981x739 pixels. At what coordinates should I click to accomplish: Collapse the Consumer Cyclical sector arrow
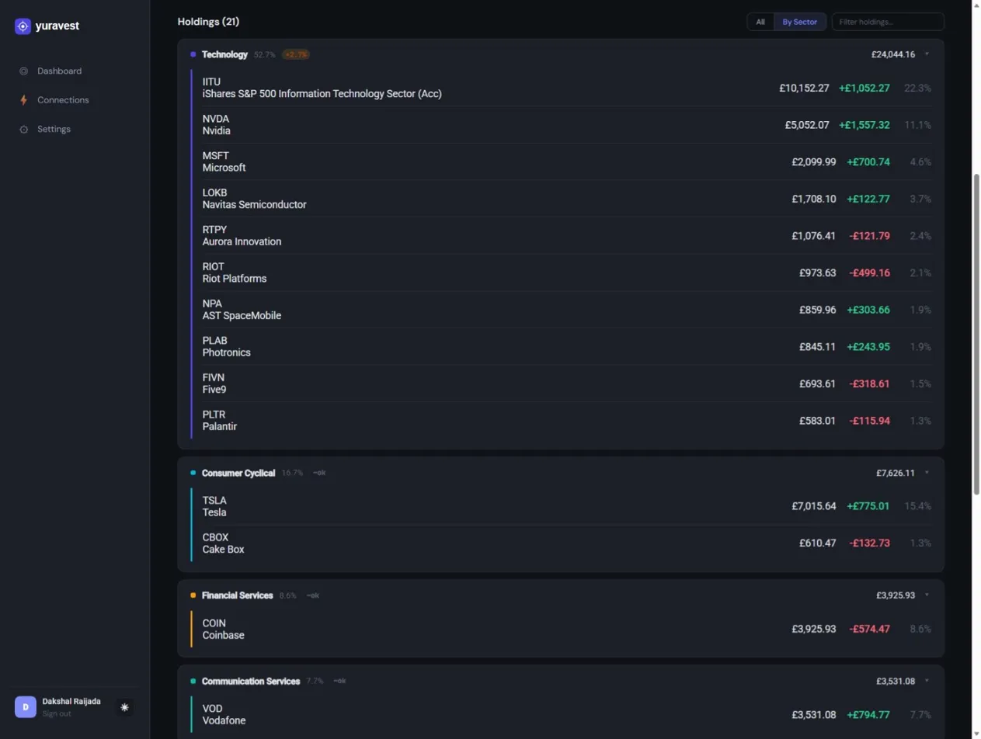point(927,473)
